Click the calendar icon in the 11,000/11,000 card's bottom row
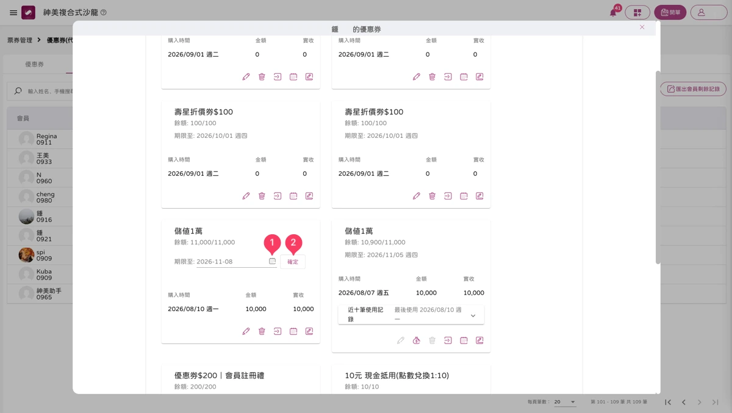Screen dimensions: 732x413 tap(293, 331)
